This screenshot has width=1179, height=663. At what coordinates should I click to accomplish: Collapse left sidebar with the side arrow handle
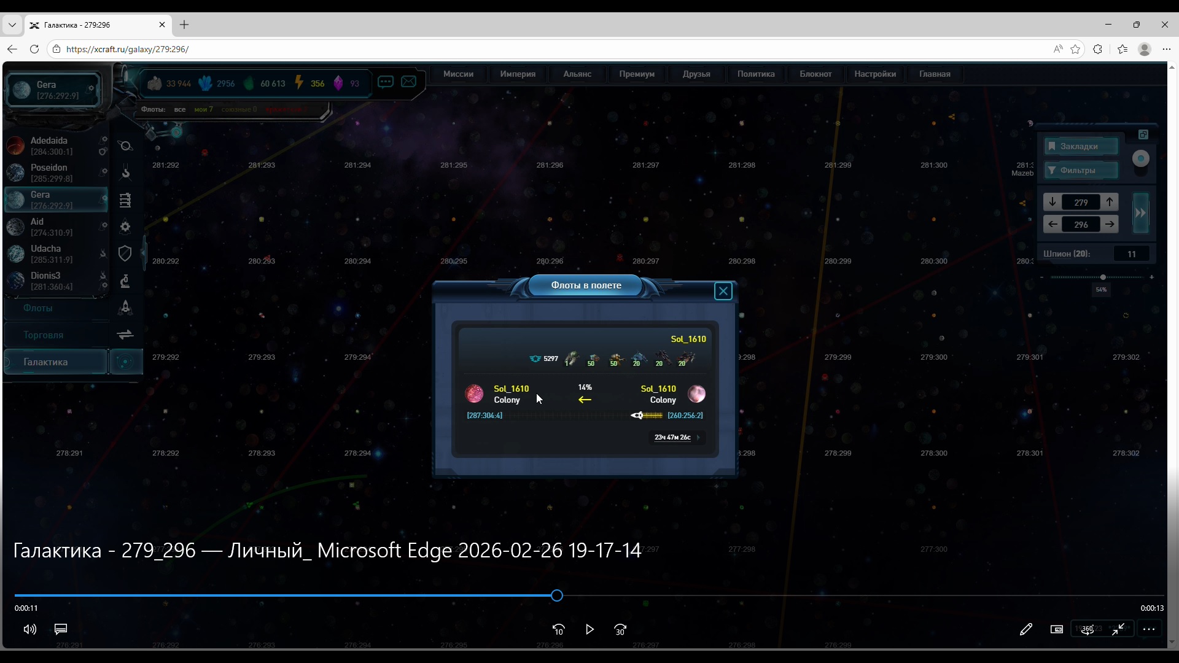tap(144, 252)
